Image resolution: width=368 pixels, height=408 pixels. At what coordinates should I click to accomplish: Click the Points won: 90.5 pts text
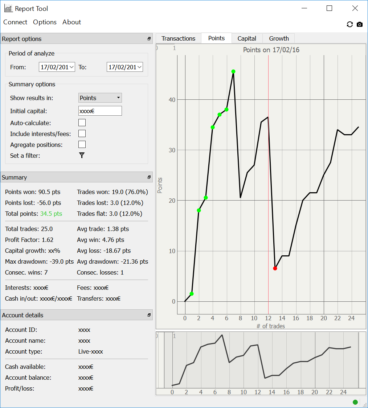(33, 192)
